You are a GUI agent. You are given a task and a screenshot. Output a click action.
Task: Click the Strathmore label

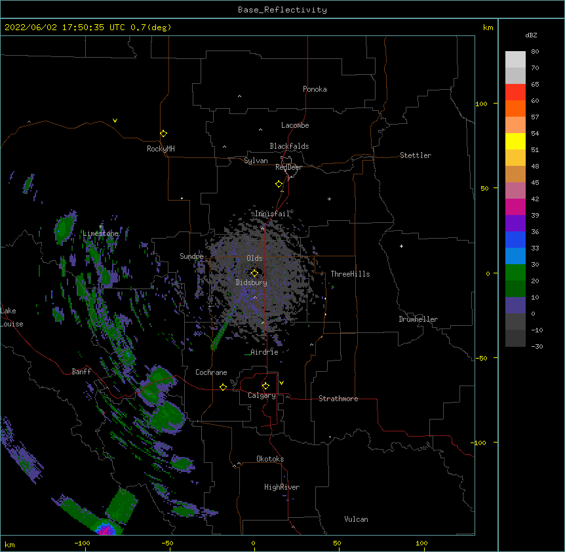point(338,399)
